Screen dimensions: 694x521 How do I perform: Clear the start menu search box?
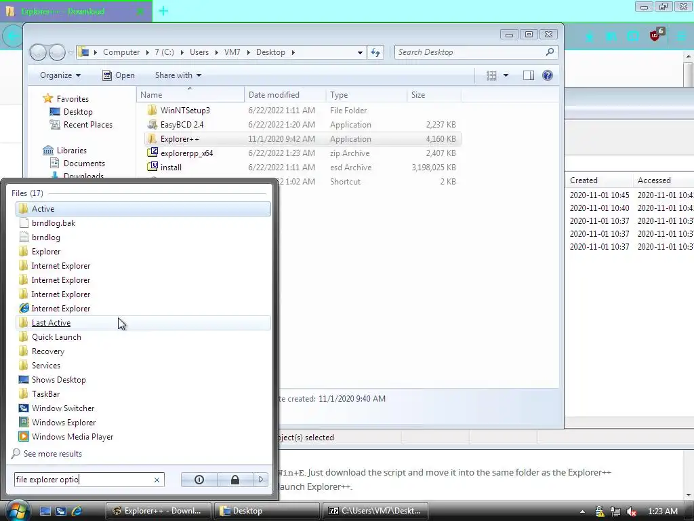[157, 480]
